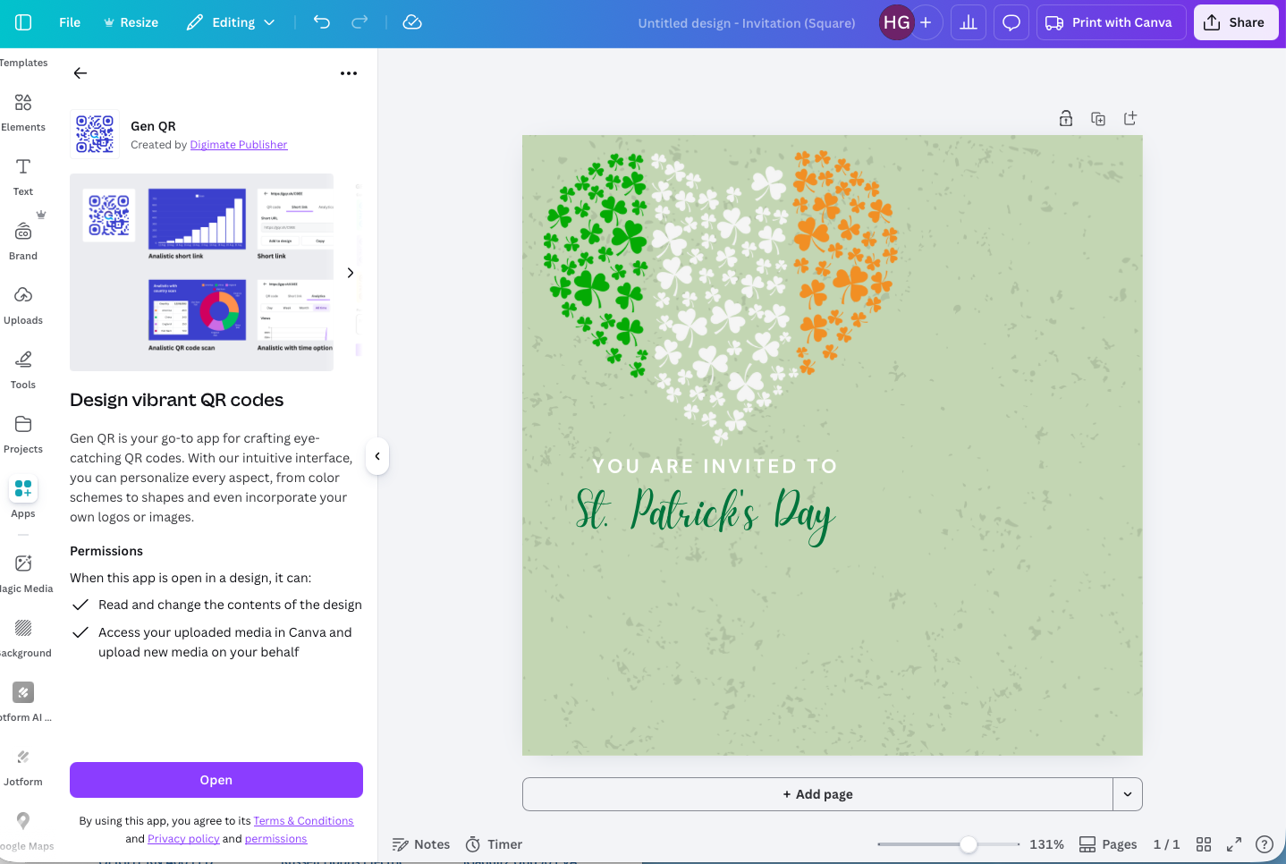Open the comments panel

1011,22
